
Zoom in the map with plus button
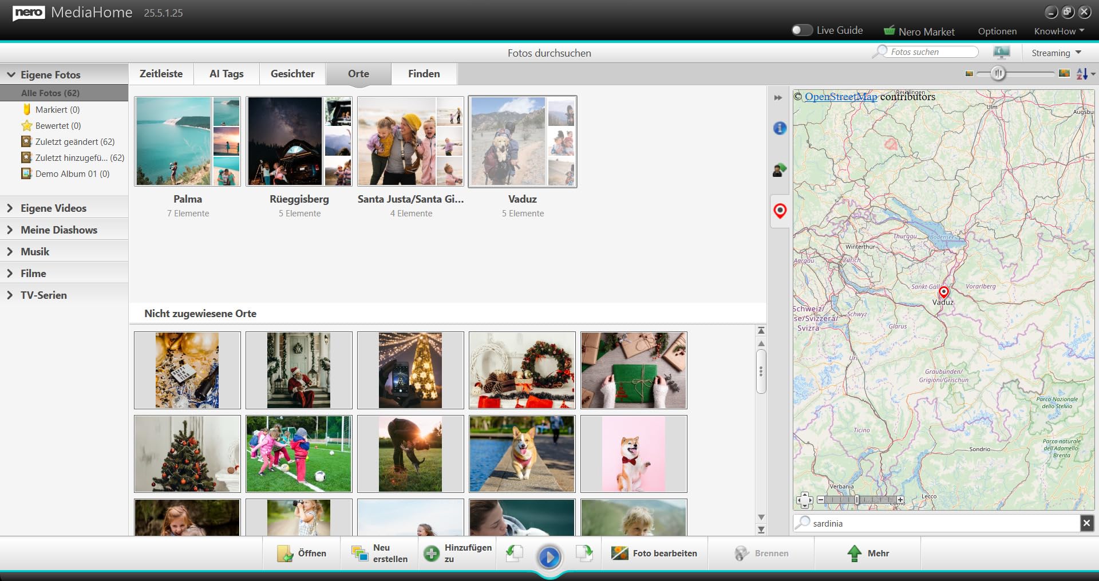[900, 500]
